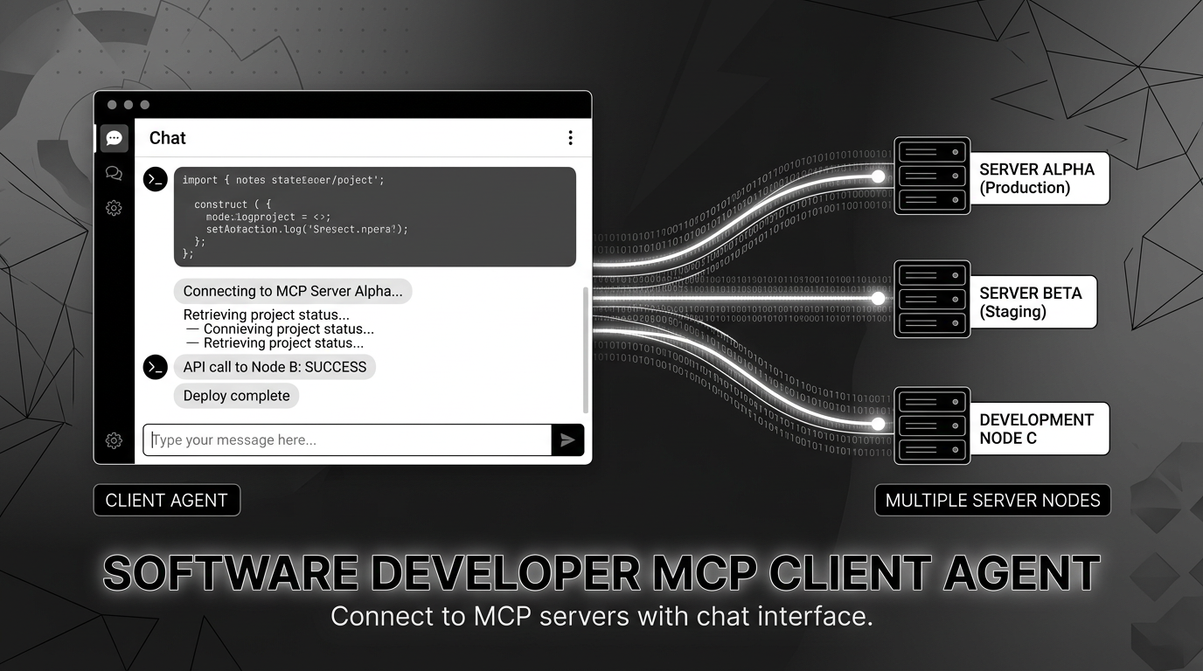Click the 'MULTIPLE SERVER NODES' label
This screenshot has height=671, width=1203.
[992, 500]
